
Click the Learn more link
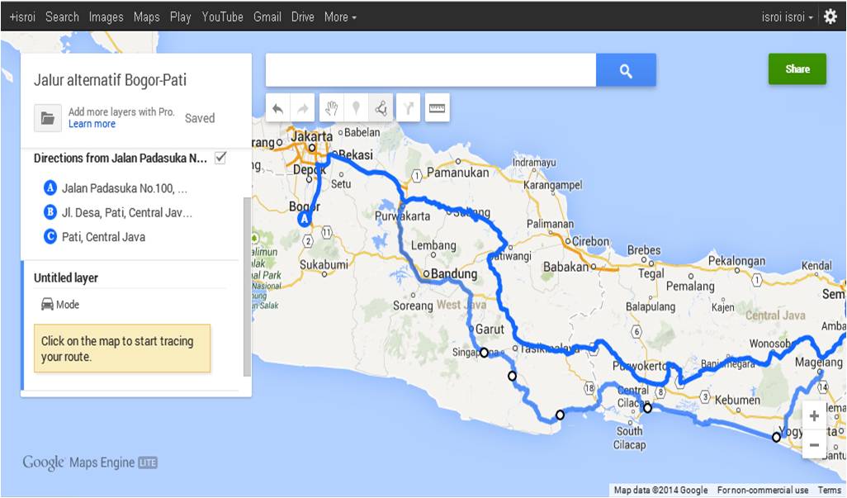92,124
